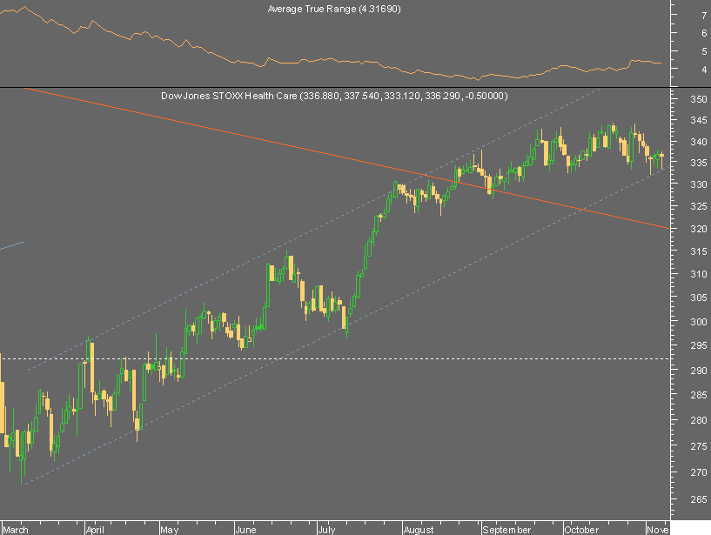
Task: Click the October month label
Action: click(x=581, y=530)
